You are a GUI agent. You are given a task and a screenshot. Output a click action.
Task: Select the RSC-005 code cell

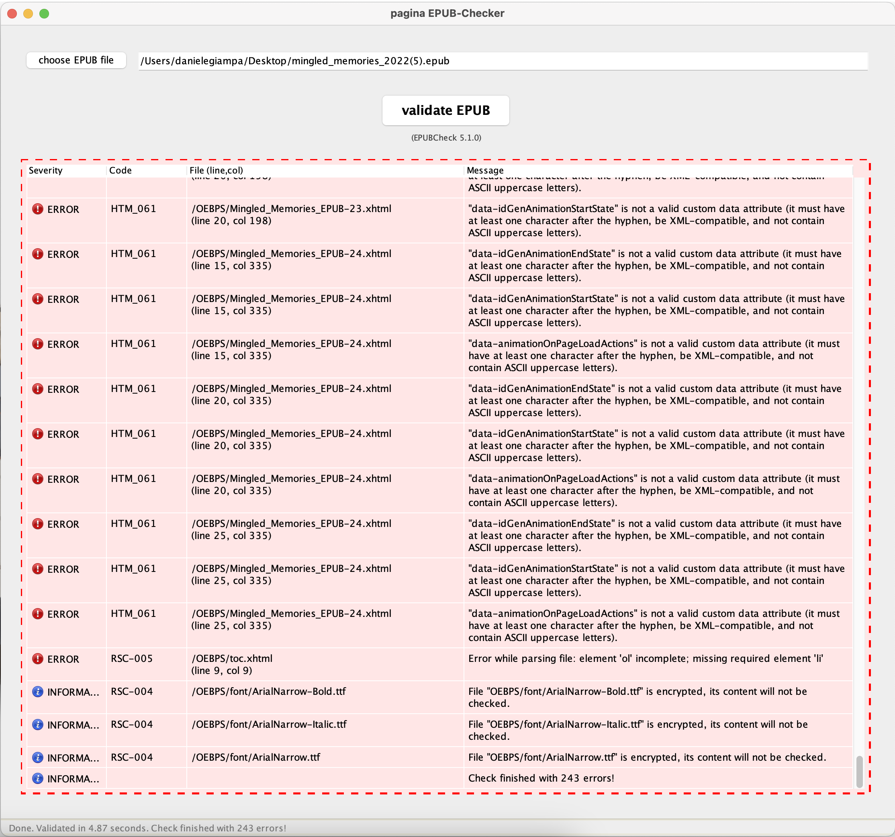[x=132, y=659]
